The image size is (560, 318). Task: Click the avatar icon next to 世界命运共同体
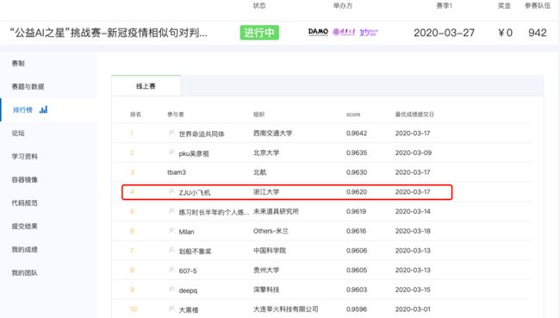point(171,133)
